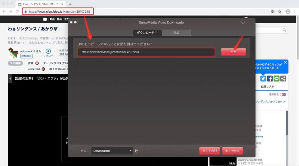Screen dimensions: 299x166
Task: Toggle the 連続再生 continuous play switch
Action: click(x=283, y=95)
